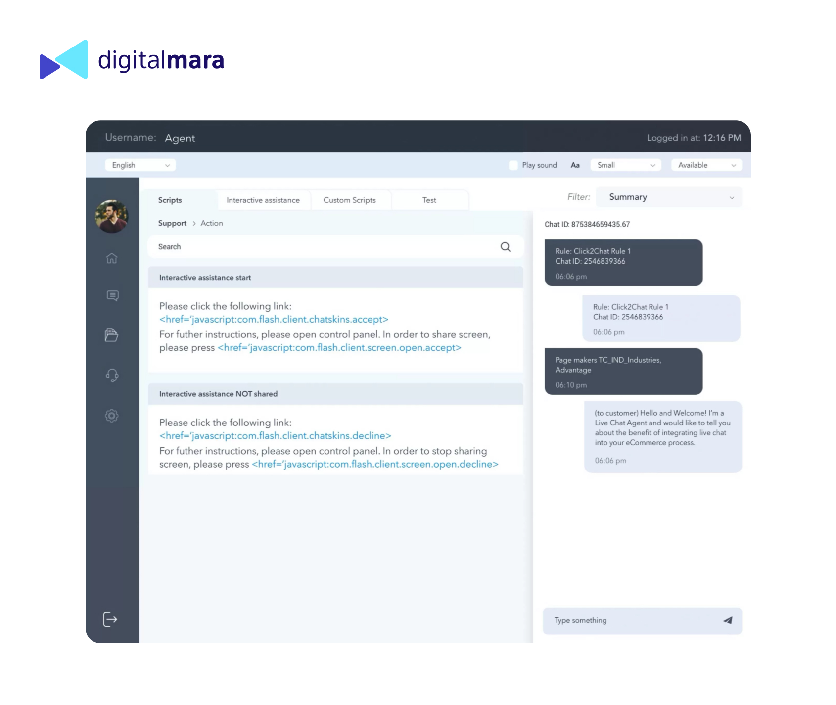Send message with paper plane icon
836x705 pixels.
tap(727, 620)
